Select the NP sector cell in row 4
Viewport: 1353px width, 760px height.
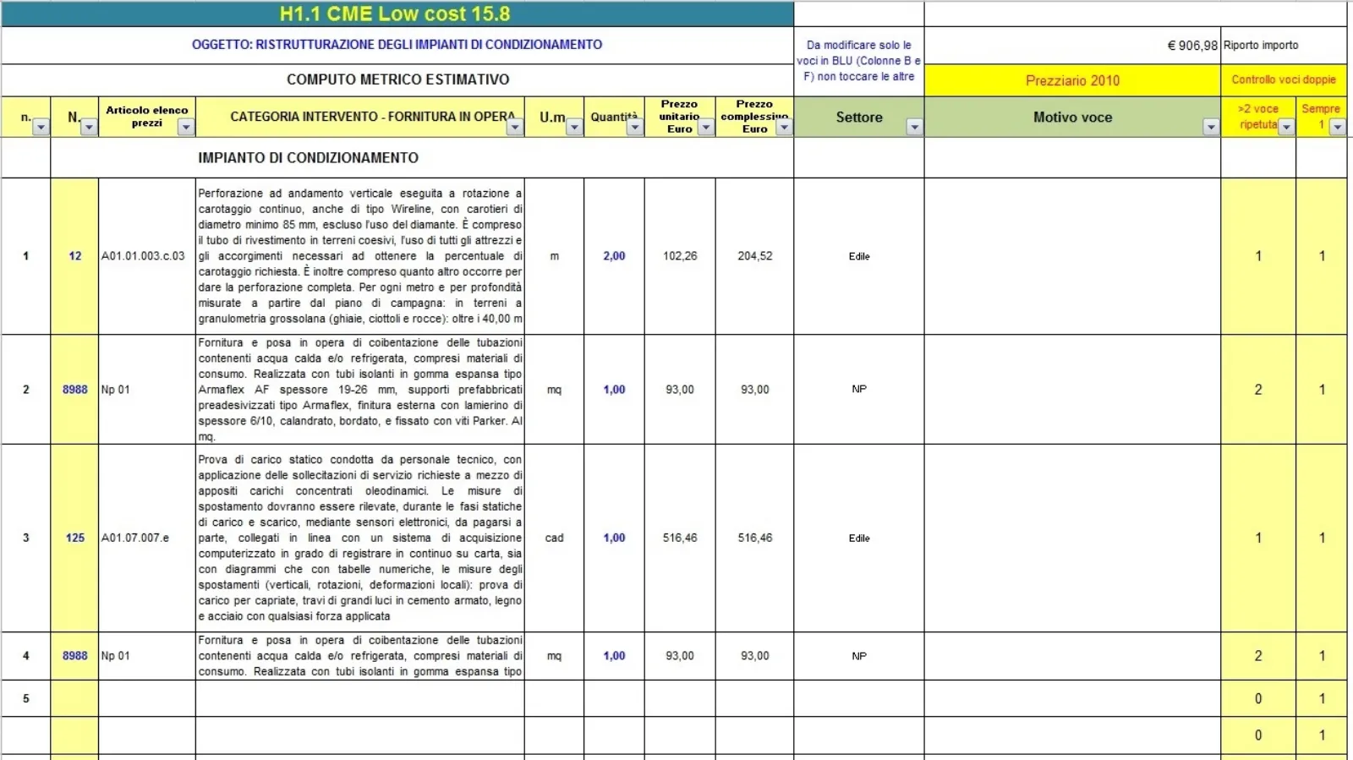tap(859, 656)
